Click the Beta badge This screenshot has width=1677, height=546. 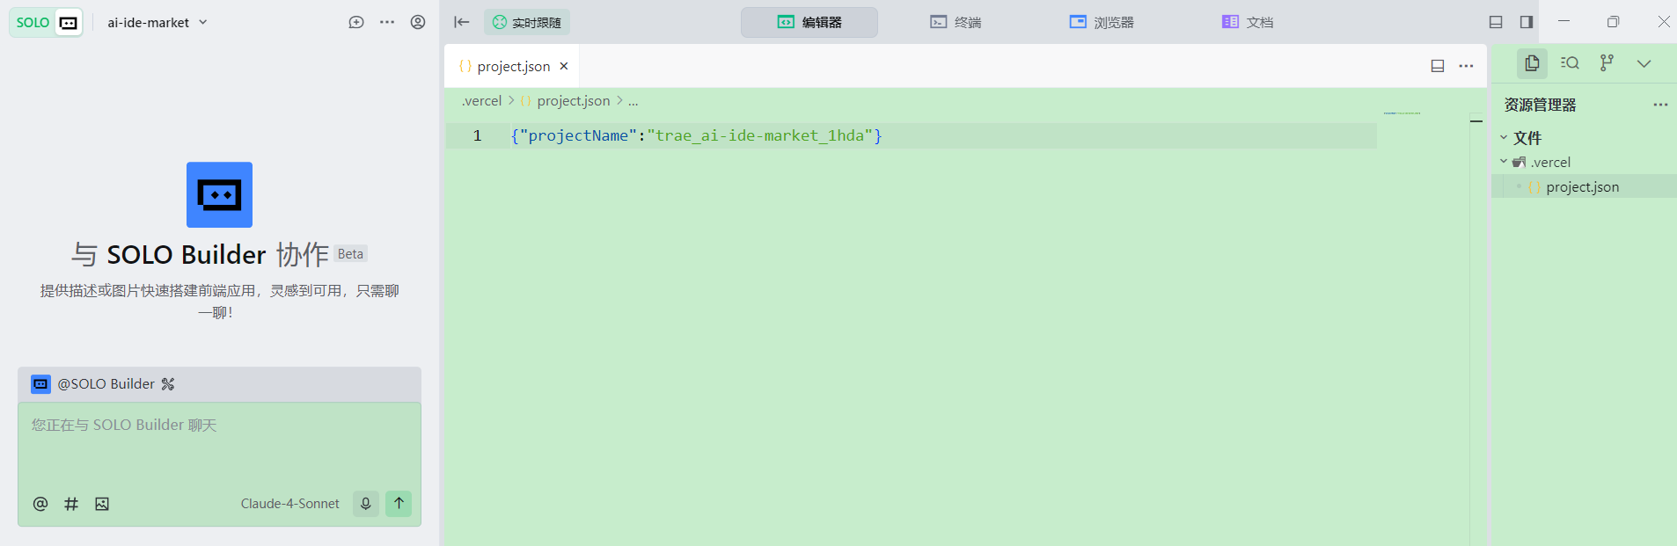[x=350, y=254]
